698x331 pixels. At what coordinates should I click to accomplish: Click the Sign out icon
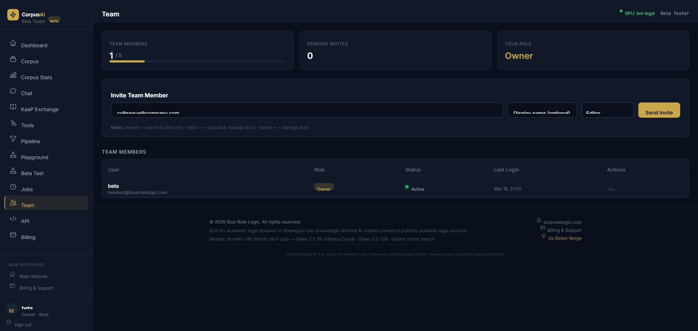click(x=9, y=323)
